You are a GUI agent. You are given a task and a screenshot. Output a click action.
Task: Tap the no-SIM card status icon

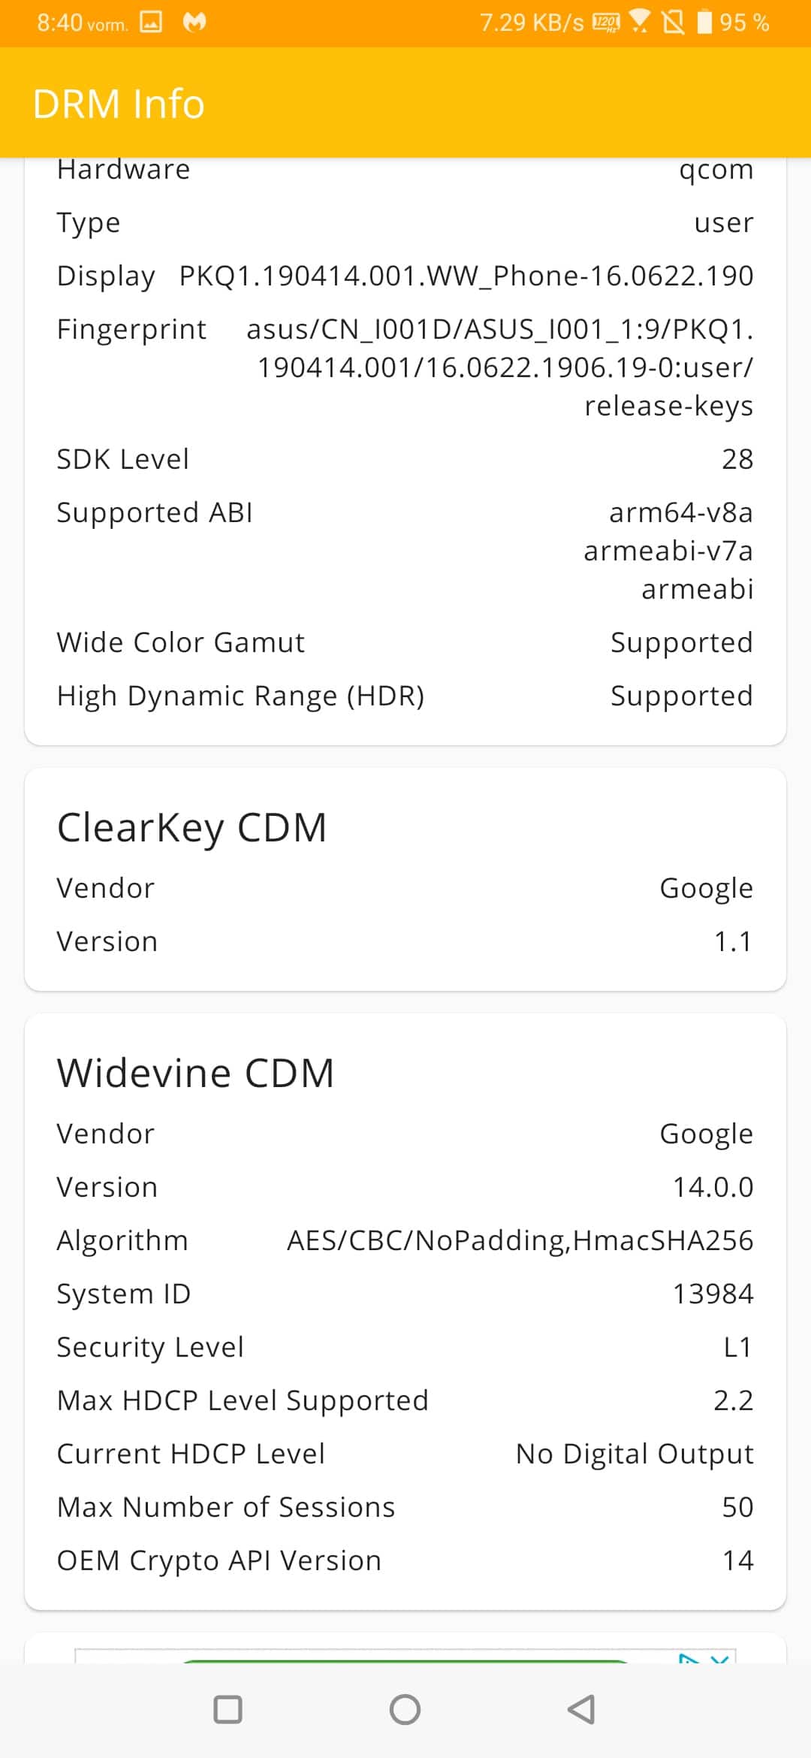[x=674, y=23]
